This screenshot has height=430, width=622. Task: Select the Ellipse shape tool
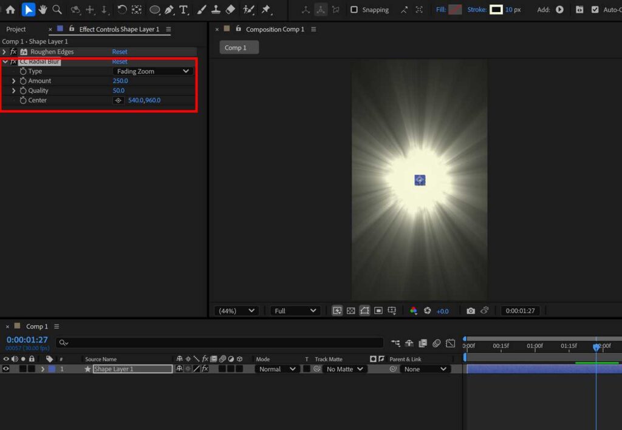[154, 10]
